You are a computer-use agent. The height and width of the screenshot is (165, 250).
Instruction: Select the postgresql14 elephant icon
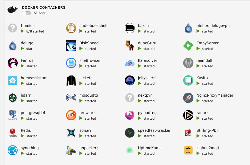(x=13, y=115)
